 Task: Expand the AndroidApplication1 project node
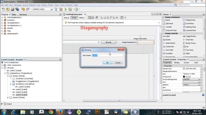click(x=2, y=17)
